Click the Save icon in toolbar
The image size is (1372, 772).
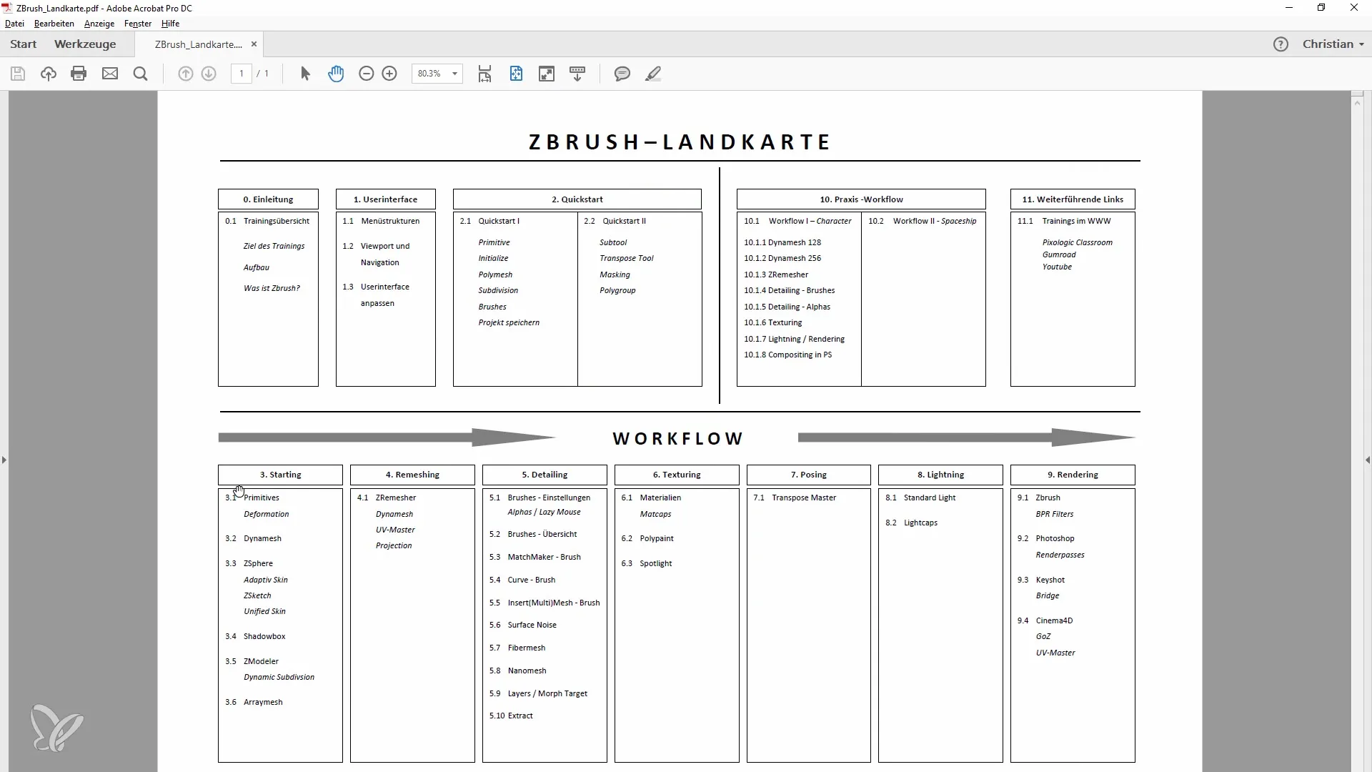coord(17,74)
